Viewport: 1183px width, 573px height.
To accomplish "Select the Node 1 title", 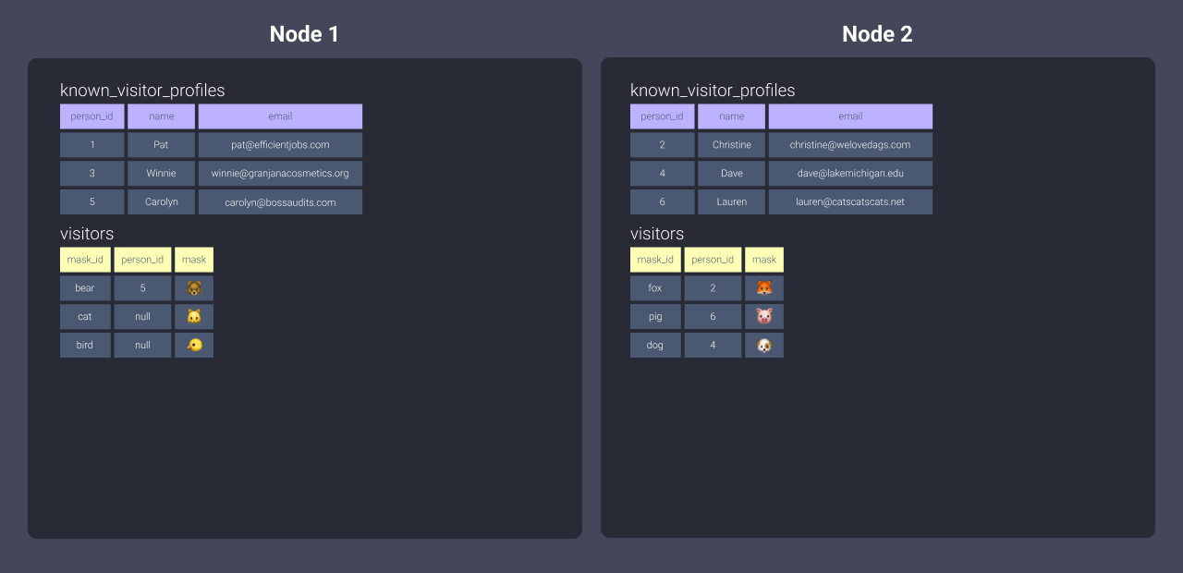I will point(303,33).
